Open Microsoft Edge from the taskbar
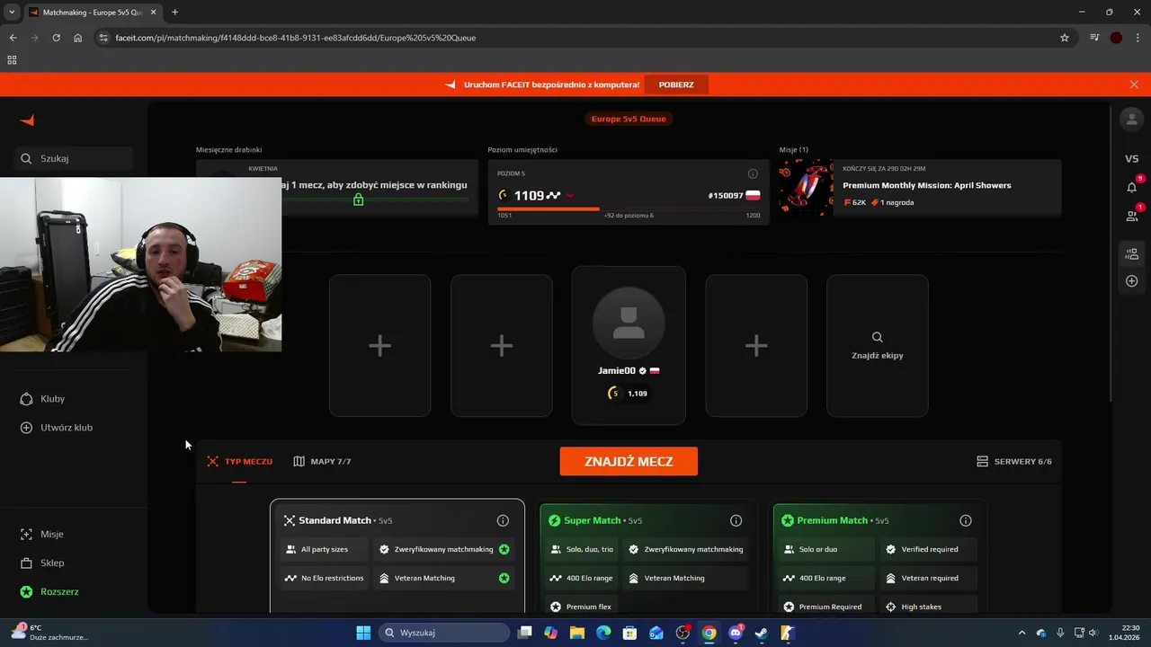 603,633
